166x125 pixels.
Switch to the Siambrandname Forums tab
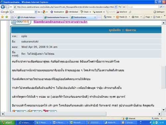point(57,17)
